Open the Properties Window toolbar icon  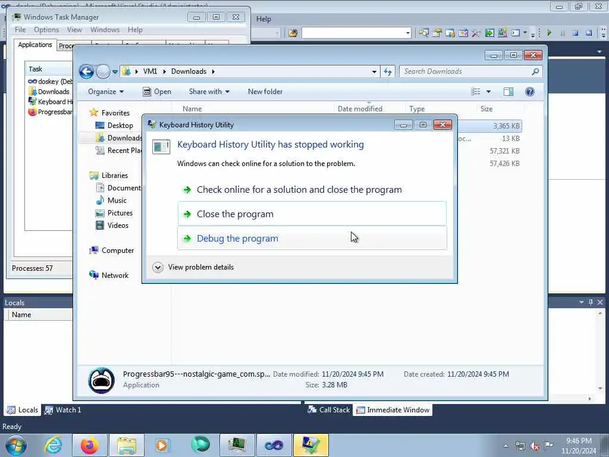[x=437, y=33]
